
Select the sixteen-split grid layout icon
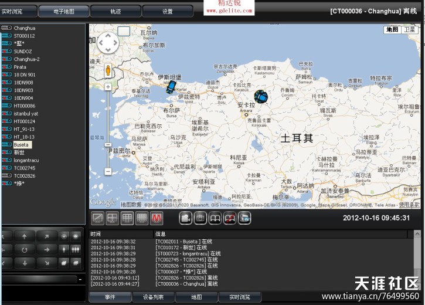point(142,218)
